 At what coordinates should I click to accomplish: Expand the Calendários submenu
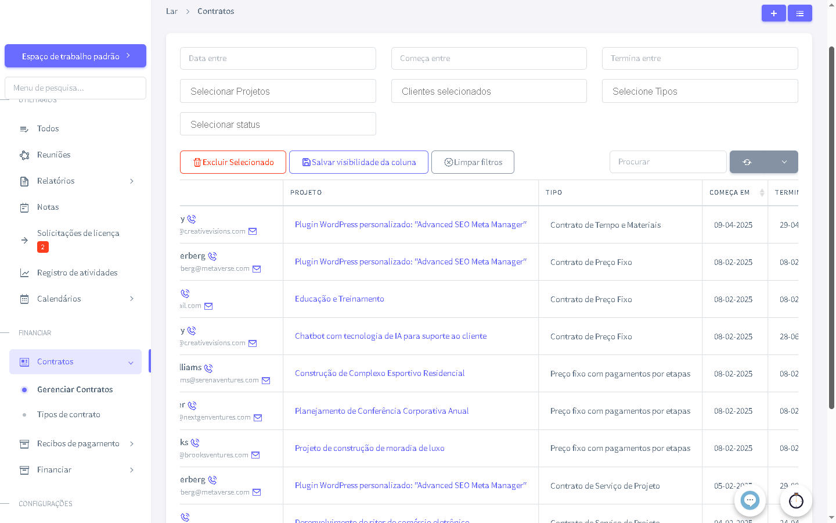[x=132, y=299]
